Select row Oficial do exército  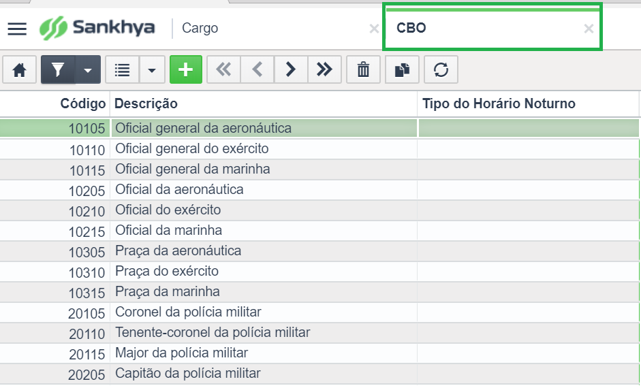pyautogui.click(x=319, y=210)
